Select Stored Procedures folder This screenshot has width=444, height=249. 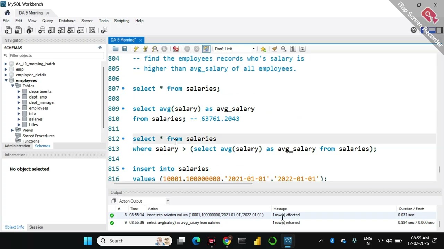click(39, 136)
